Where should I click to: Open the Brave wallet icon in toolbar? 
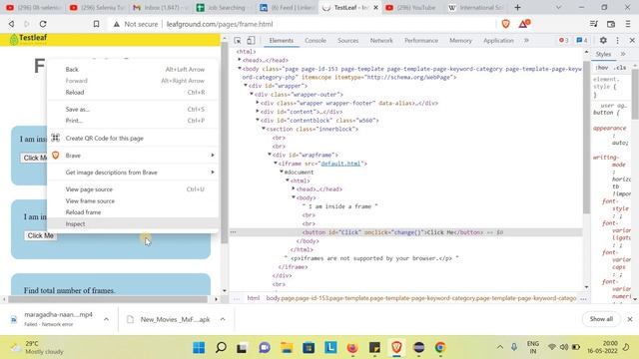[x=610, y=24]
